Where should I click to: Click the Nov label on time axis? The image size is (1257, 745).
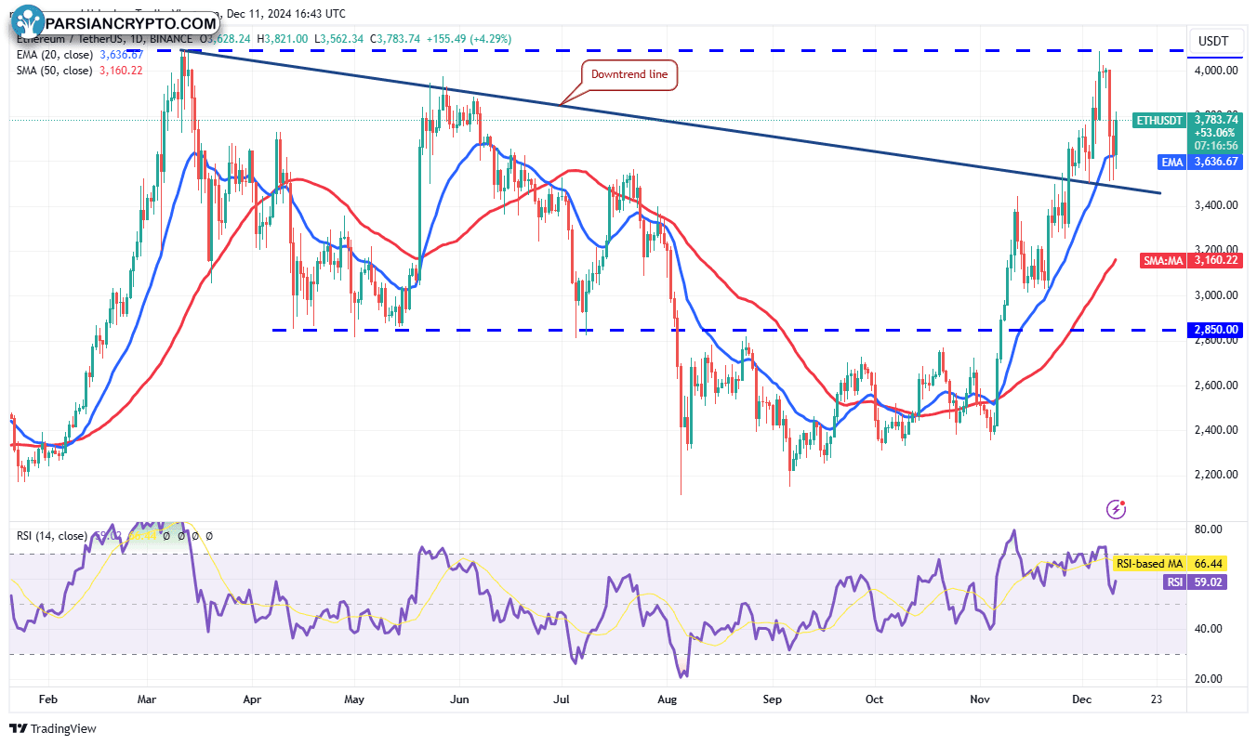coord(980,700)
